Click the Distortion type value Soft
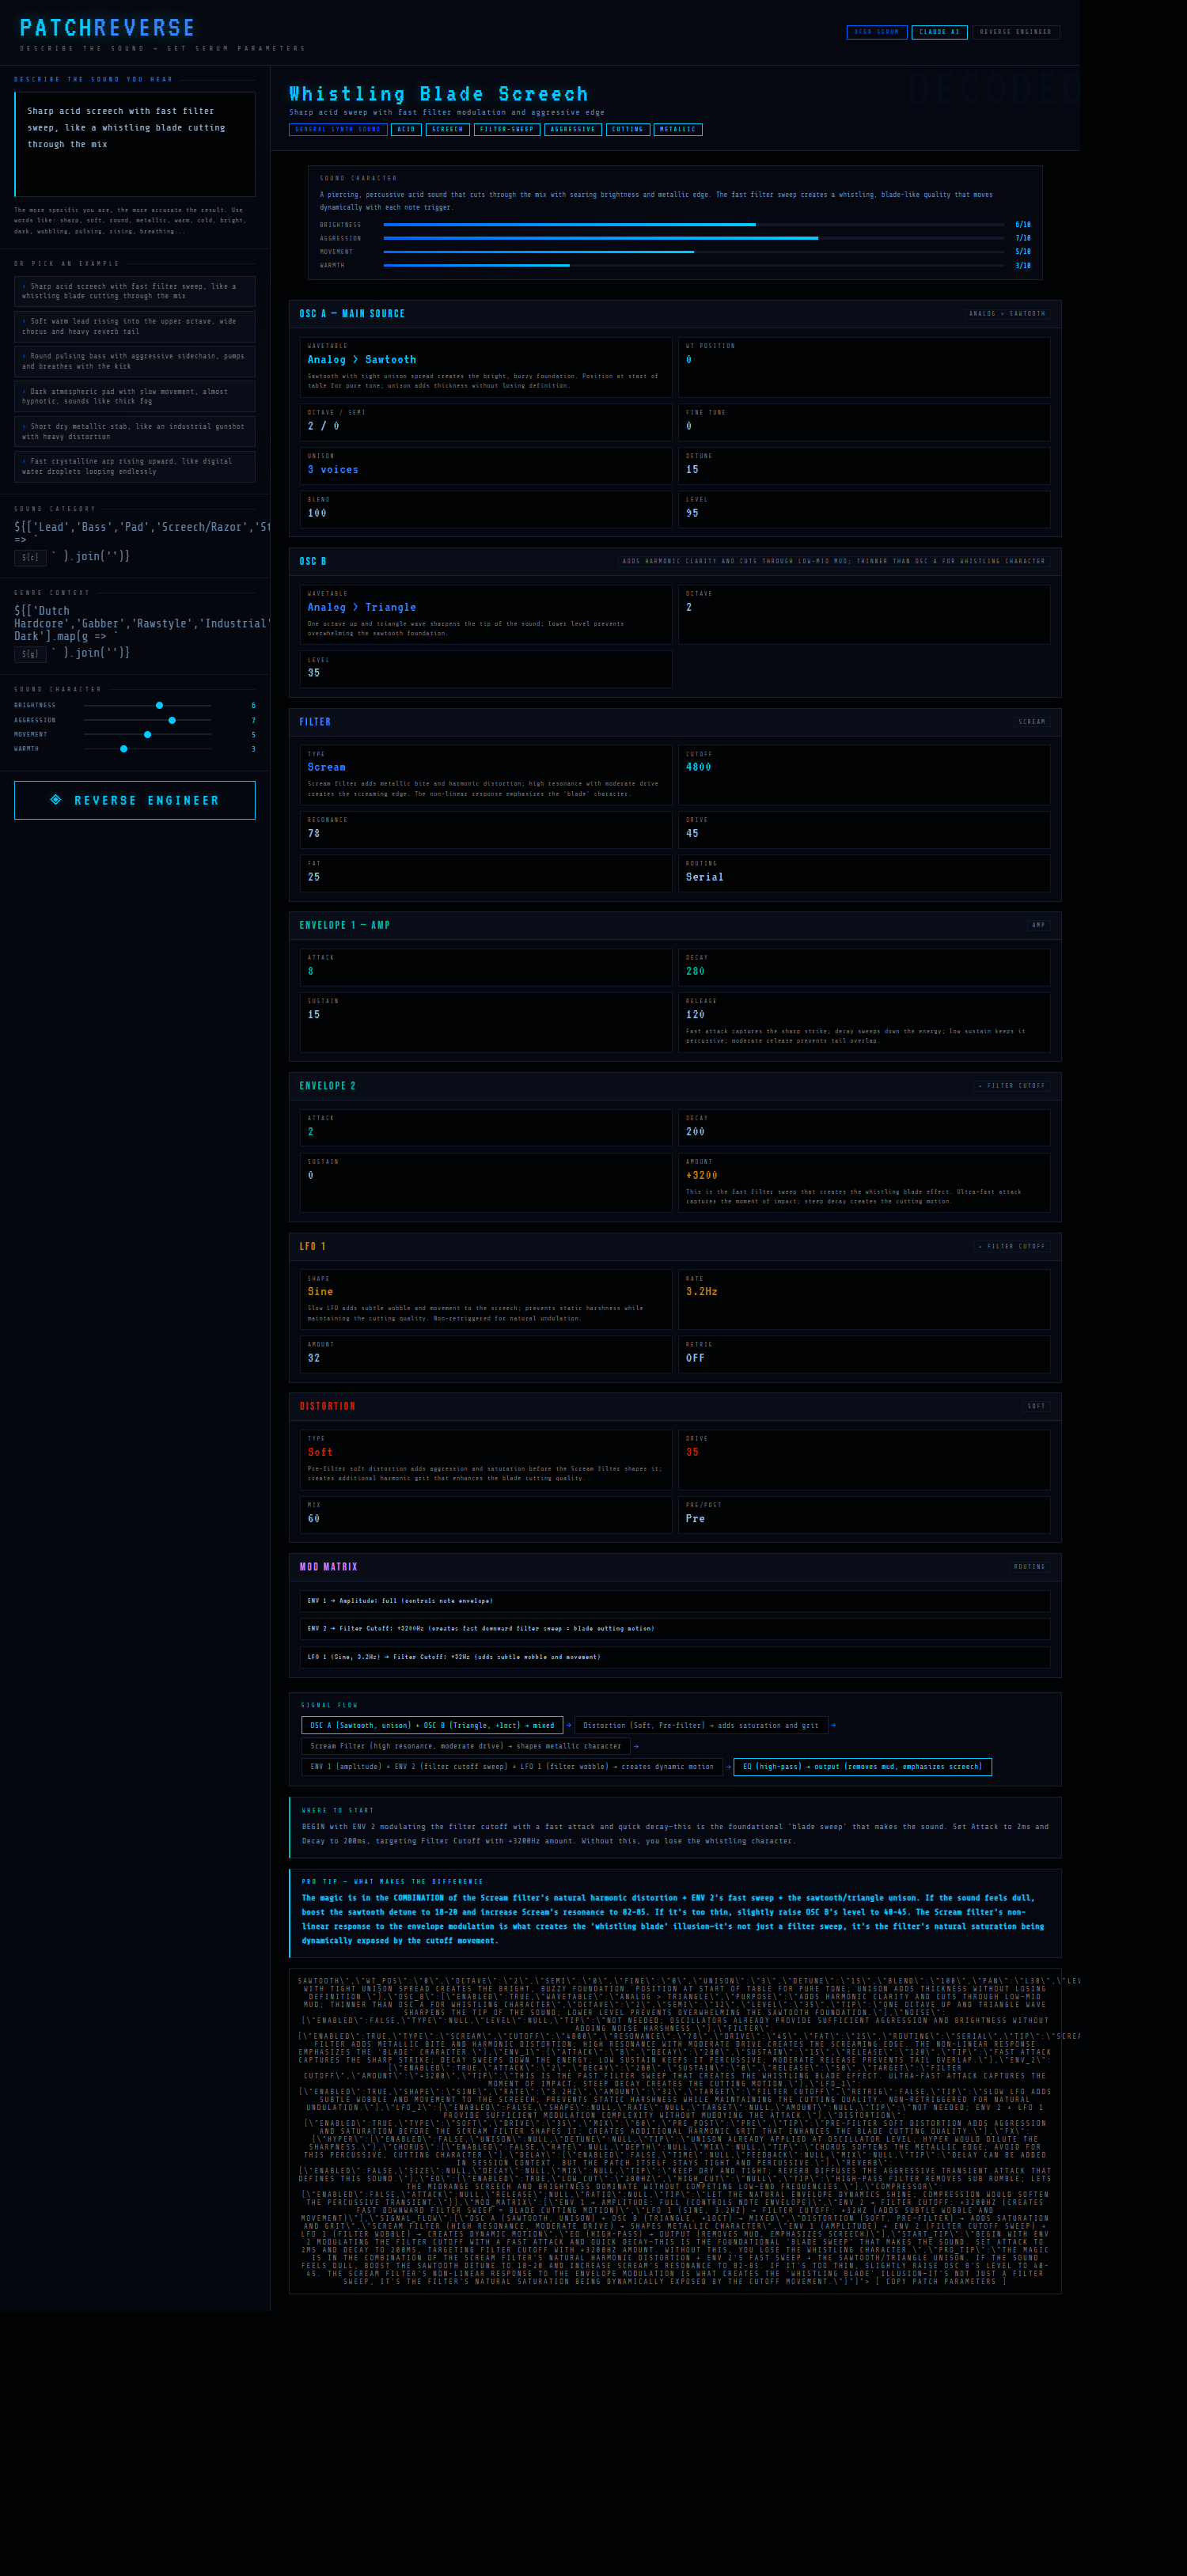Screen dimensions: 1187x2576 (320, 1452)
